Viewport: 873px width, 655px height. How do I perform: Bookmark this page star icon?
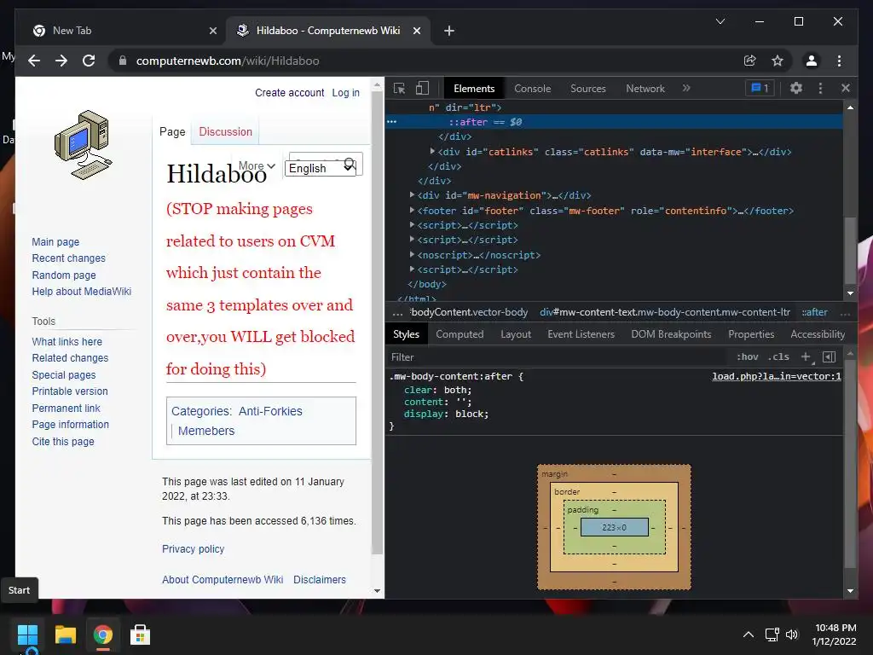click(x=778, y=61)
